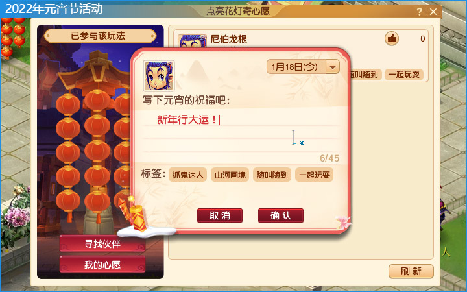Click the thumbs-up like icon
Image resolution: width=467 pixels, height=292 pixels.
(x=391, y=38)
